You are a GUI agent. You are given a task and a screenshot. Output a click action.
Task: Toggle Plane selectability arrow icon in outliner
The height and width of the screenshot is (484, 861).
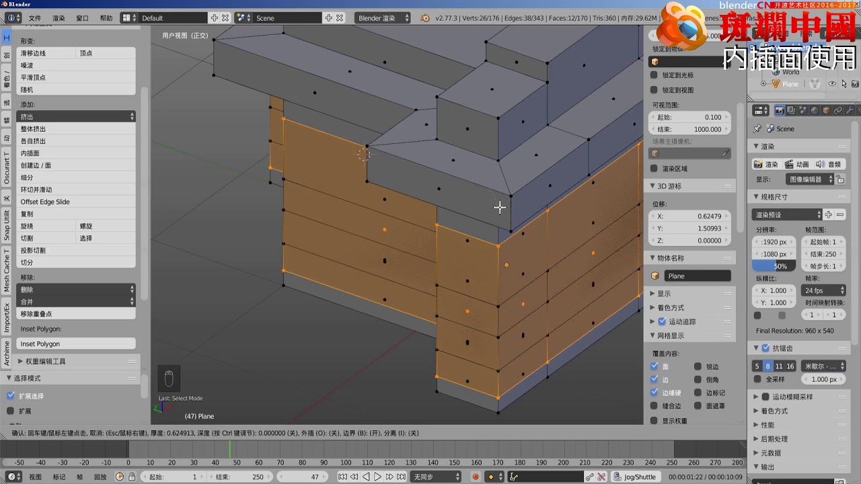845,84
